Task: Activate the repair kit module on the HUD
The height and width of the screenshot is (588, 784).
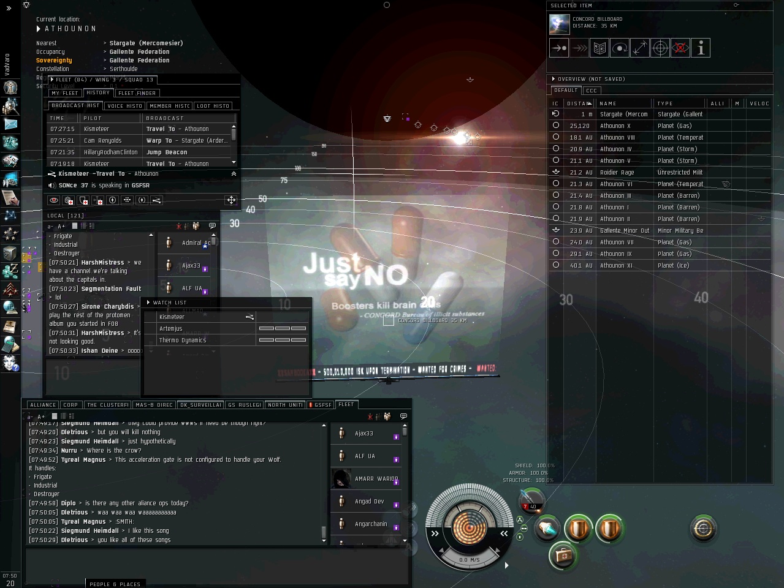Action: 561,556
